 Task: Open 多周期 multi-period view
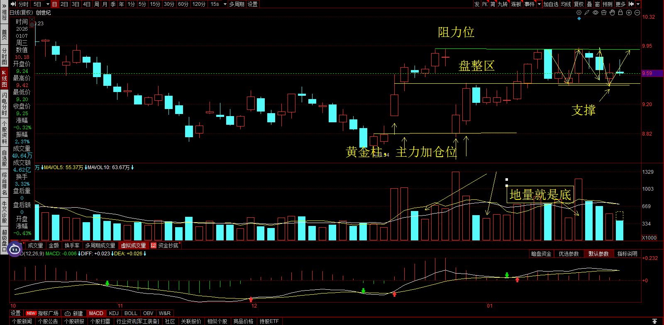click(x=237, y=4)
